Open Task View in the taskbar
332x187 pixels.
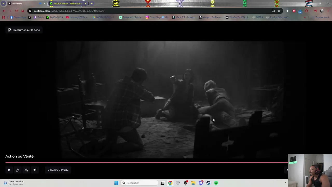click(x=162, y=183)
